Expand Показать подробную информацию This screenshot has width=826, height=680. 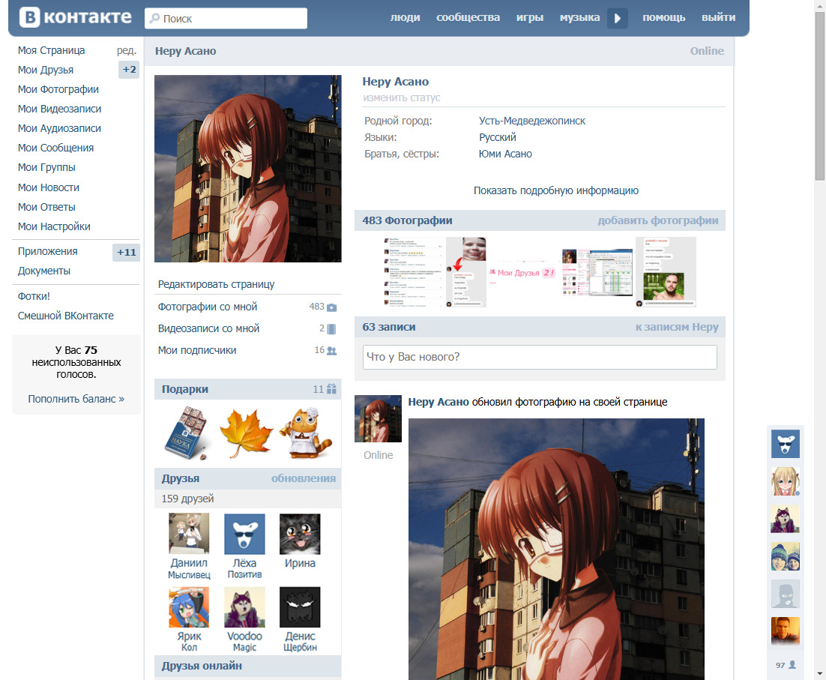pos(555,190)
